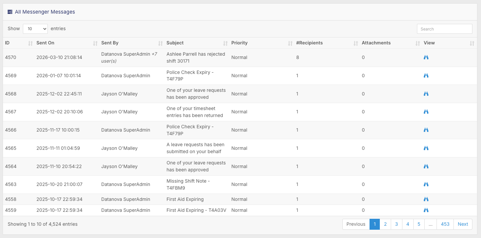Viewport: 481px width, 238px height.
Task: Click subject 'Ashlee Parrell has rejected shift 30171'
Action: pos(196,57)
